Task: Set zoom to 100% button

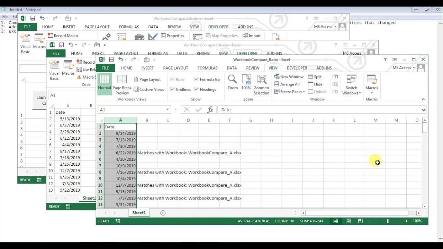Action: click(x=246, y=82)
